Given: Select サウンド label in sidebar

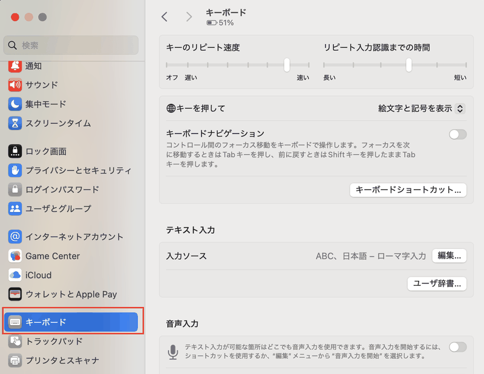Looking at the screenshot, I should (42, 85).
